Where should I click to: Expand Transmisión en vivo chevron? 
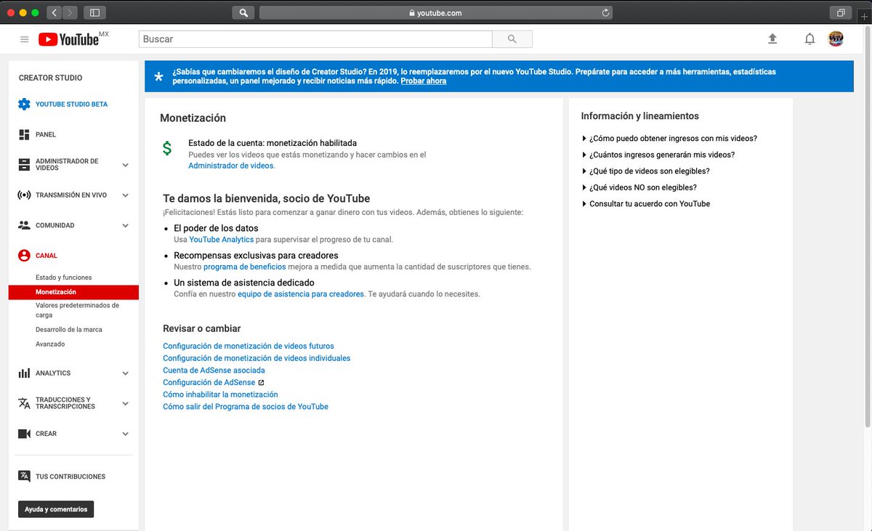coord(125,195)
